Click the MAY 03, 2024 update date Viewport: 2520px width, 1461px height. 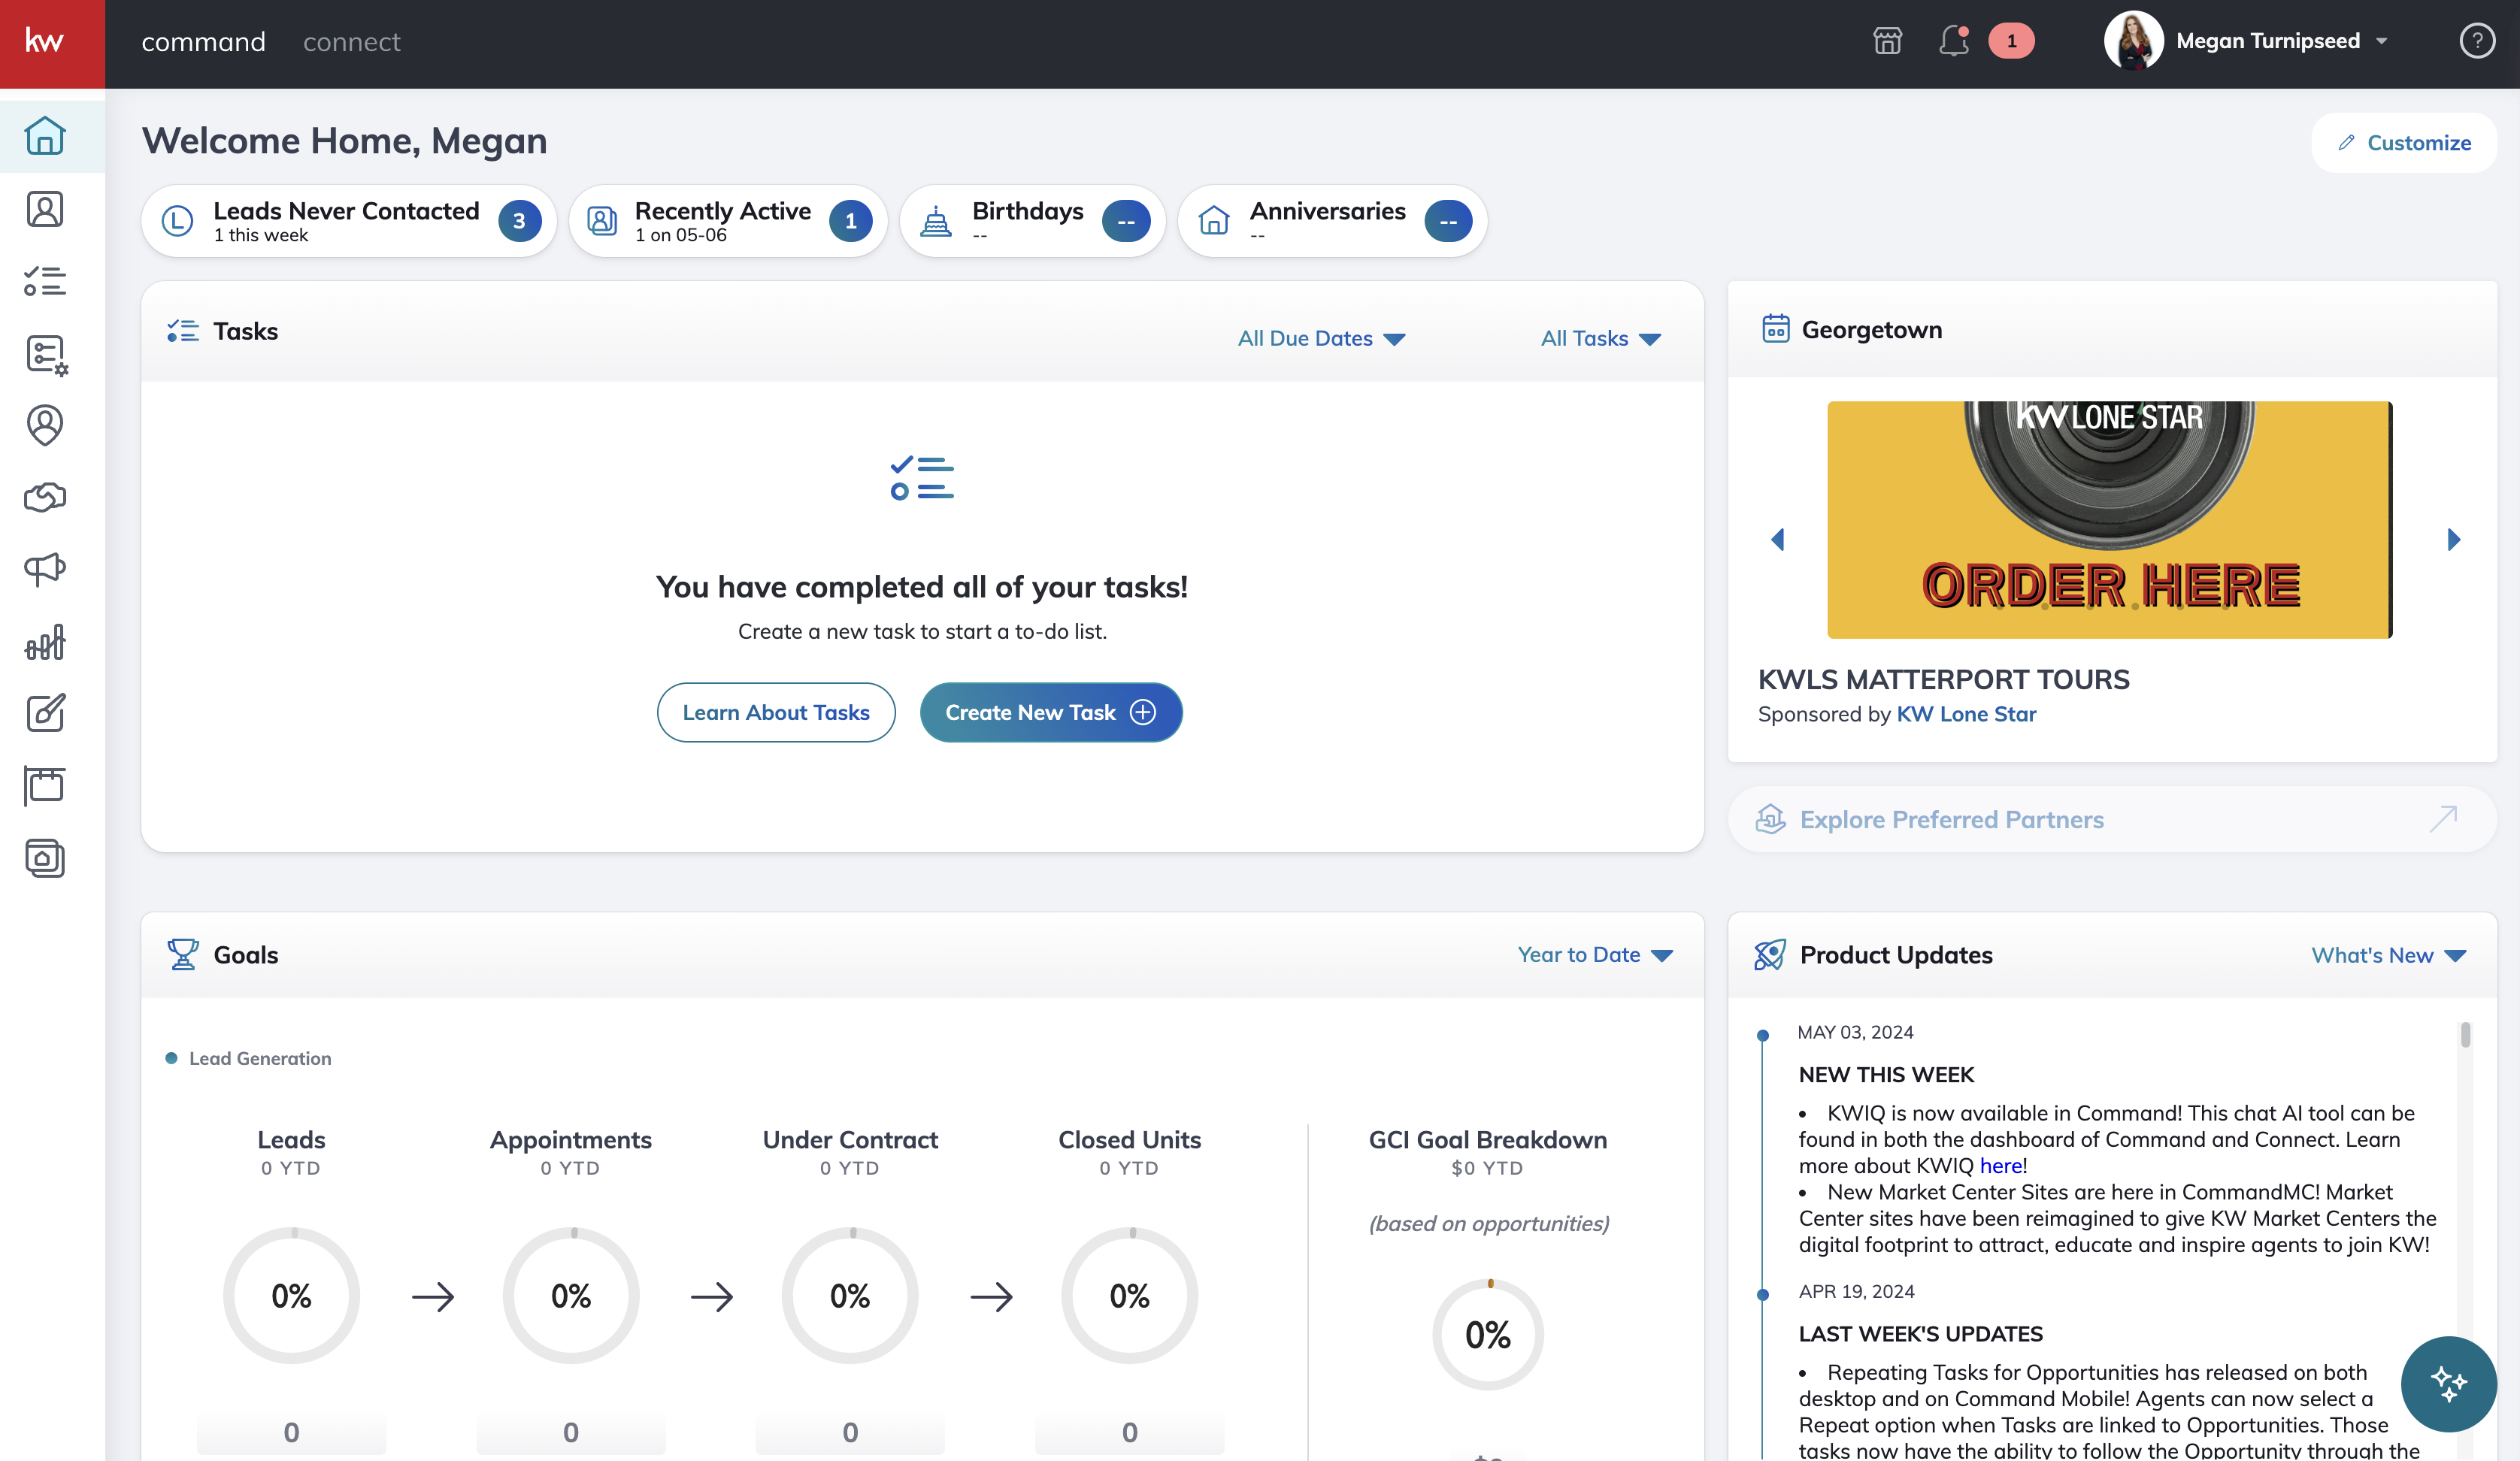[1855, 1032]
